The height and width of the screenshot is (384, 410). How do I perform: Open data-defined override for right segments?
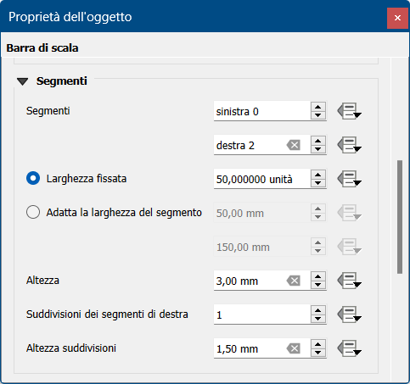(349, 145)
